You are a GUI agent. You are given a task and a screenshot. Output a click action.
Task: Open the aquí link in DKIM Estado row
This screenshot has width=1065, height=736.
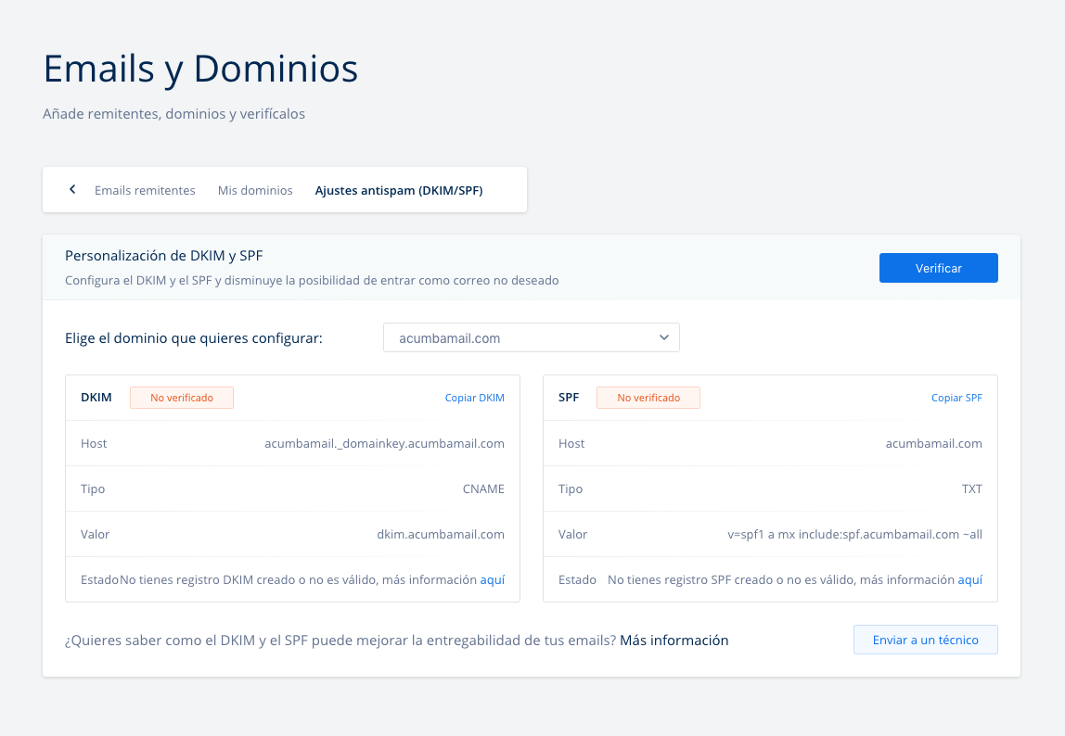coord(493,580)
